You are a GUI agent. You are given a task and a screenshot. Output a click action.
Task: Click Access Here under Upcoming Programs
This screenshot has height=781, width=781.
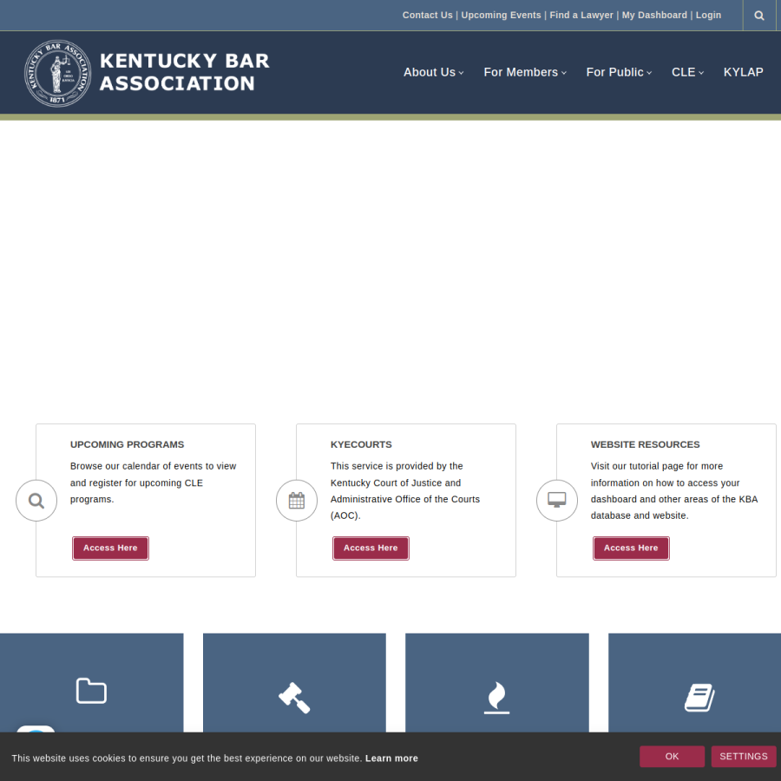point(110,548)
